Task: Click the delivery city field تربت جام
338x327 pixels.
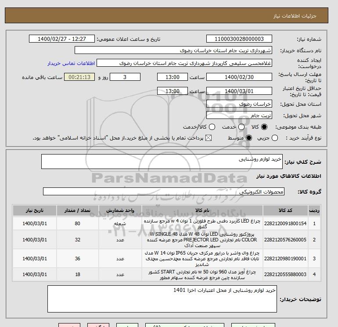Action: coord(239,115)
